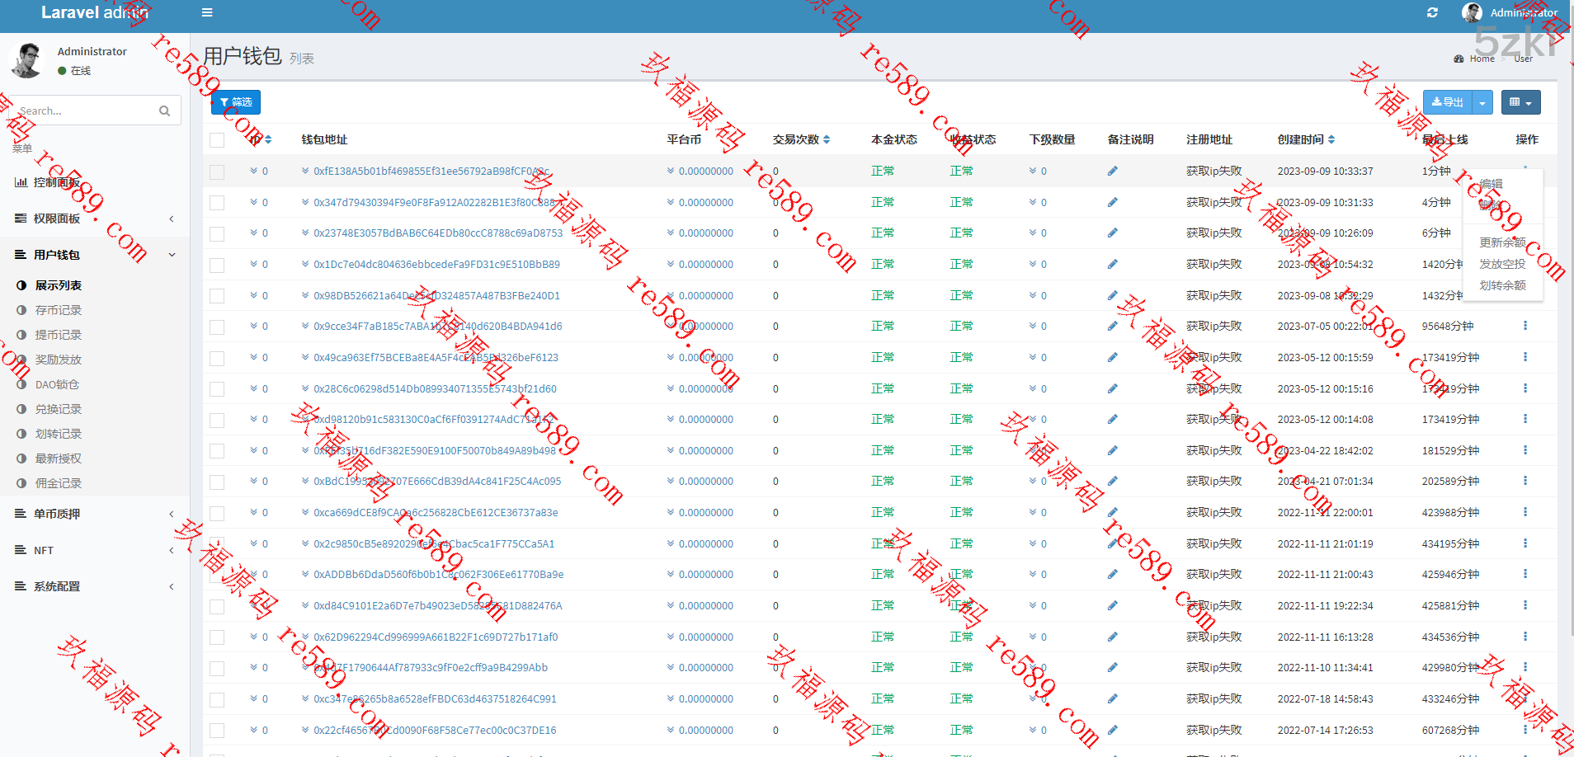Screen dimensions: 1574x757
Task: Select 发放空投 from the row action menu
Action: pyautogui.click(x=1501, y=264)
